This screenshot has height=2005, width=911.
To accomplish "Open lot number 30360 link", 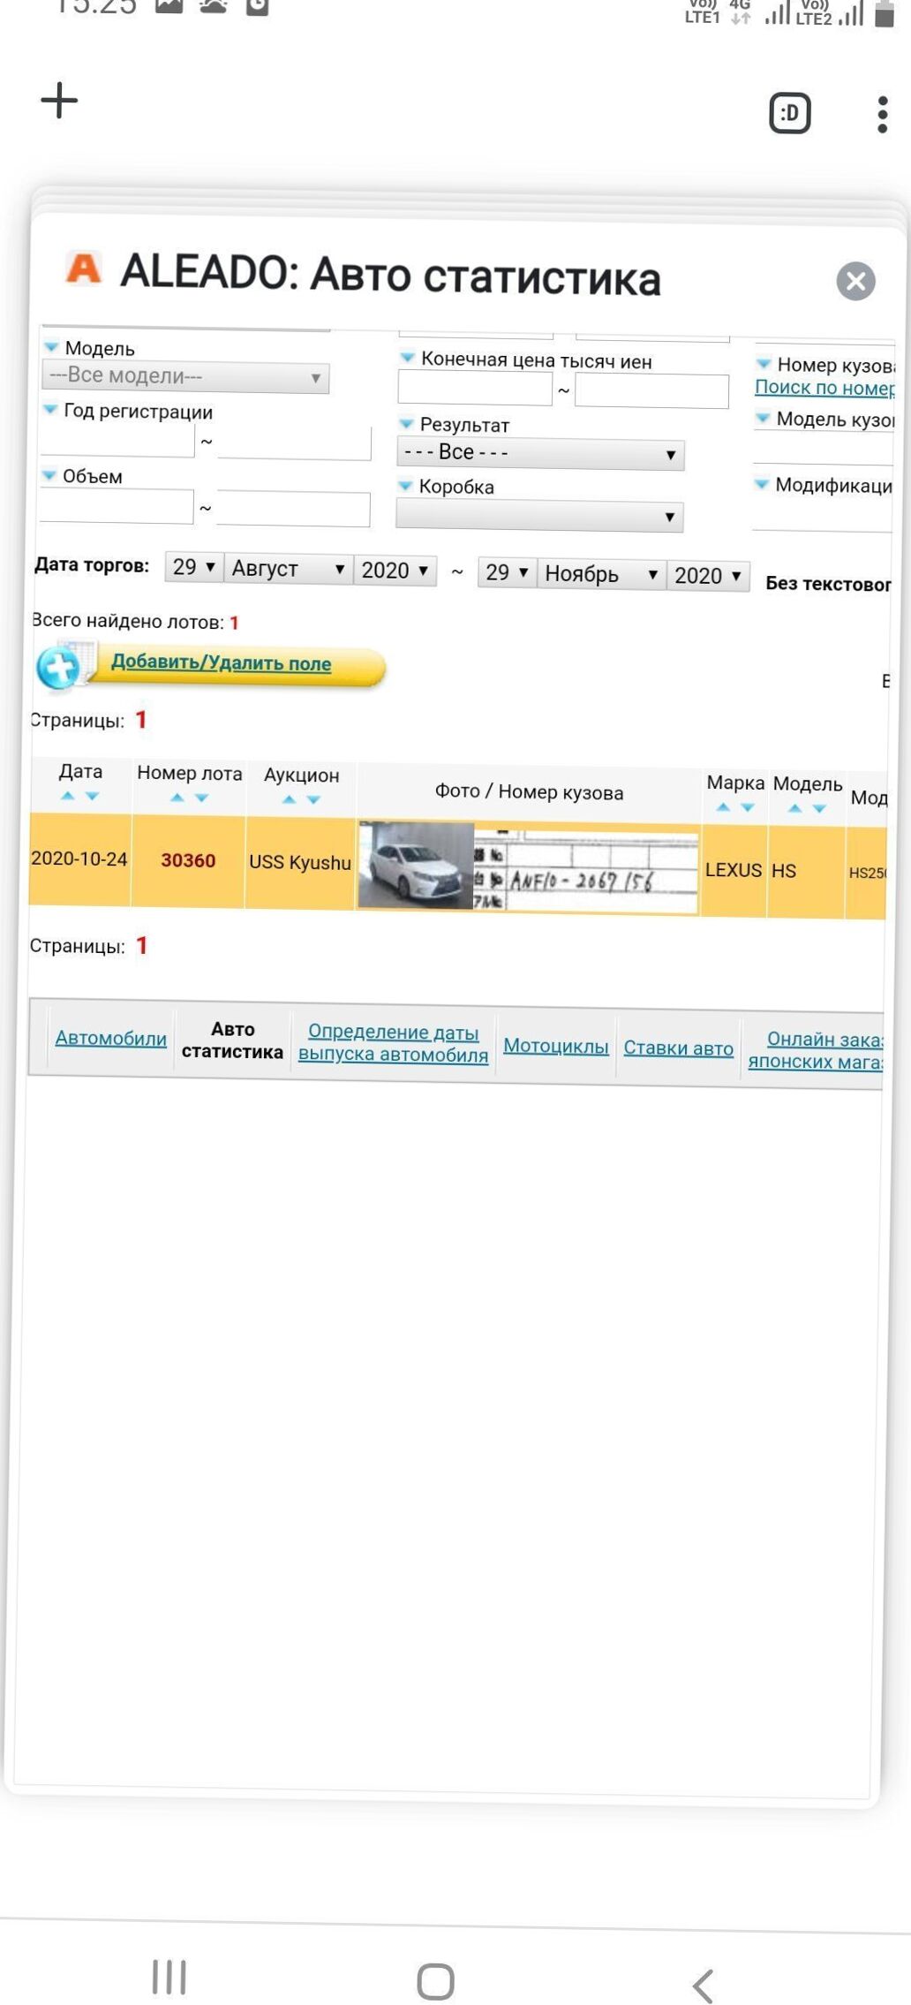I will [x=188, y=860].
